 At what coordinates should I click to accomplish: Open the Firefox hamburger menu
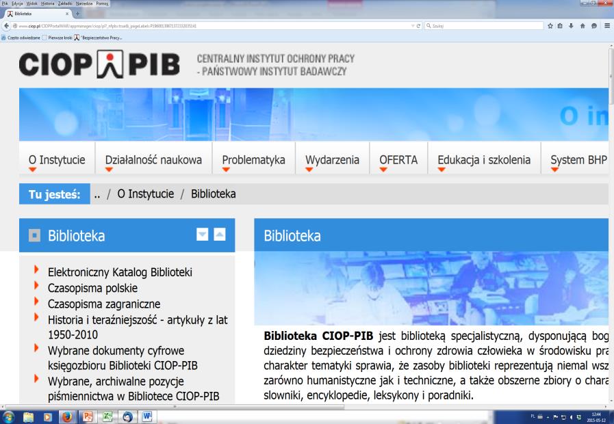(x=607, y=26)
